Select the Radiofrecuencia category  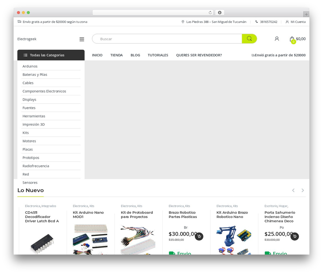point(36,166)
